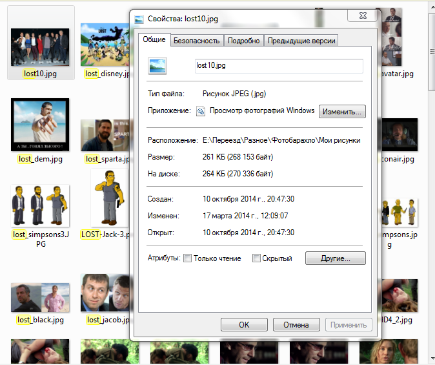This screenshot has width=435, height=365.
Task: Open the Подробно tab
Action: pos(243,41)
